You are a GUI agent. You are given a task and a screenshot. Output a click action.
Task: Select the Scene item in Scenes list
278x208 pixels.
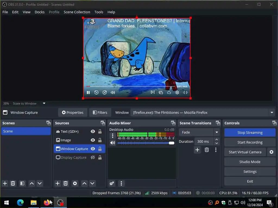pos(26,131)
